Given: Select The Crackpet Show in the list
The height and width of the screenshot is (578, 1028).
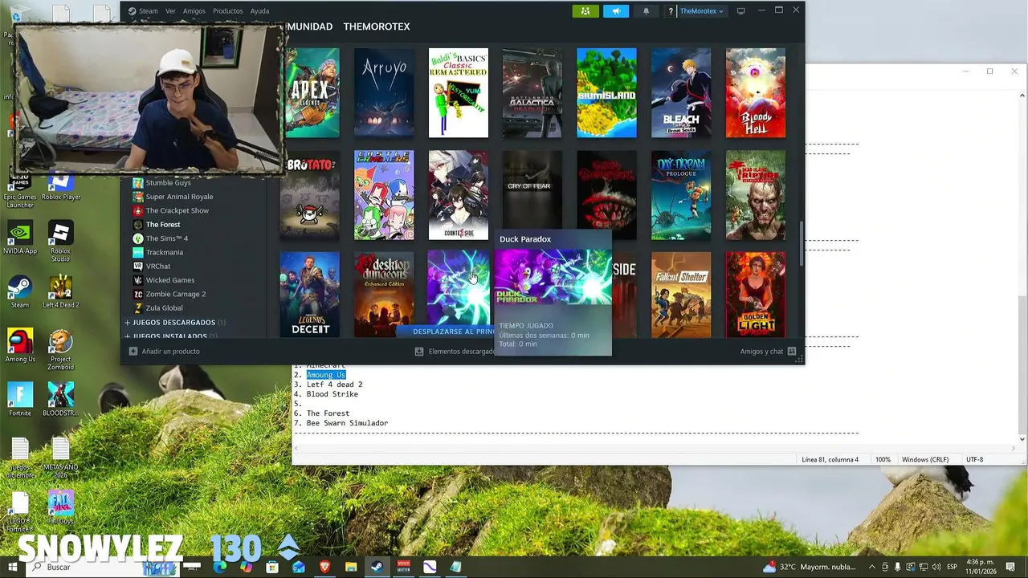Looking at the screenshot, I should [x=177, y=210].
